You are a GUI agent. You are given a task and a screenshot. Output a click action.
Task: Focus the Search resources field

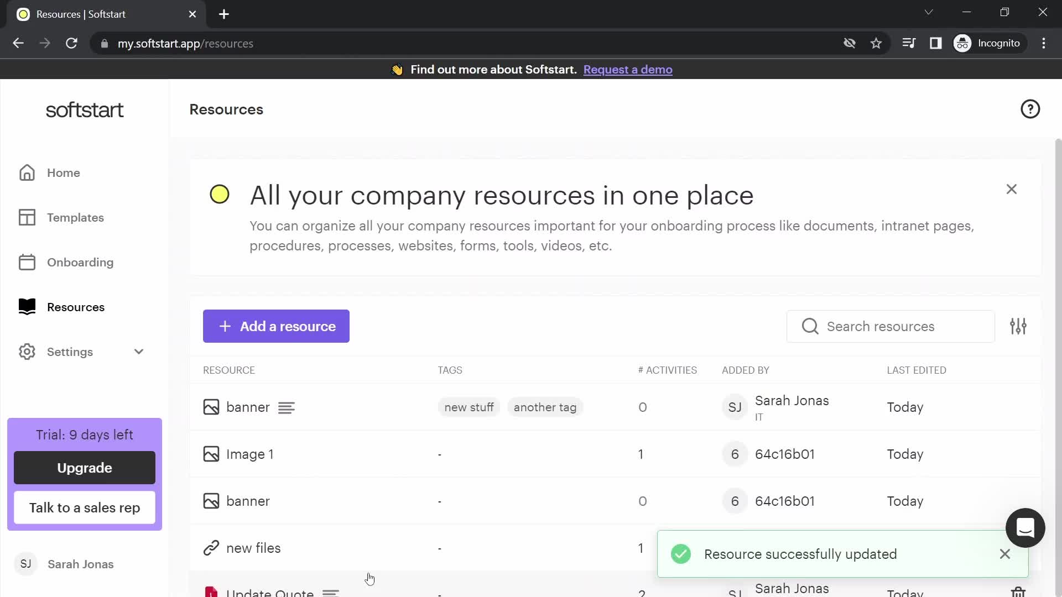[x=891, y=326]
